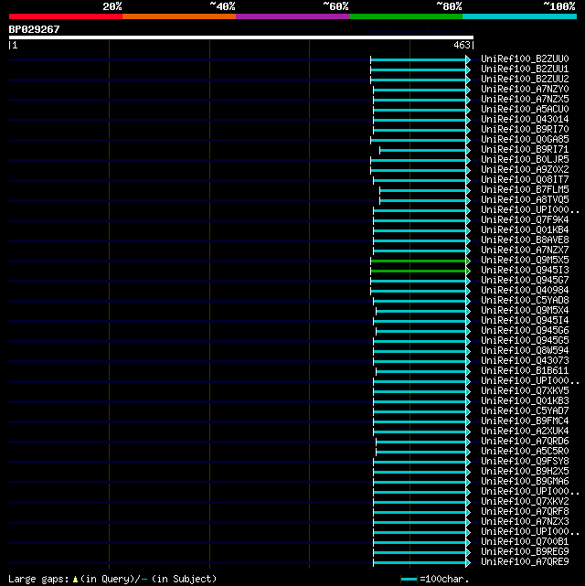Viewport: 585px width, 586px height.
Task: Open the UniRef100_A7NZX3 hit label
Action: [x=525, y=522]
